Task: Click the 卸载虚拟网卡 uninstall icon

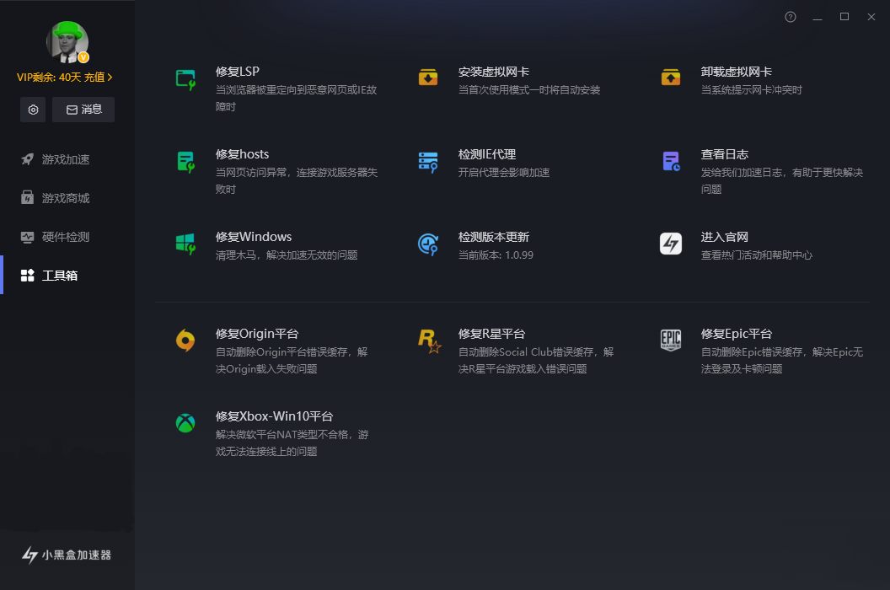Action: [x=671, y=78]
